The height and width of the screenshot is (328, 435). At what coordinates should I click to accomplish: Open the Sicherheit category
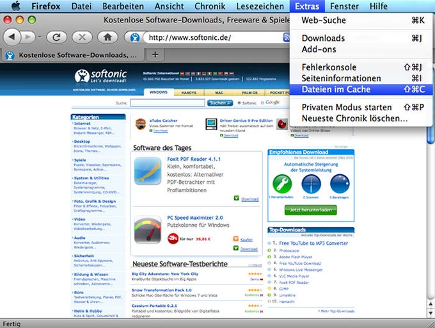pyautogui.click(x=84, y=256)
